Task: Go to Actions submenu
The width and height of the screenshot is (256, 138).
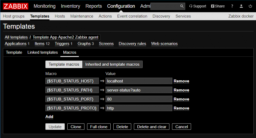Action: (x=105, y=16)
